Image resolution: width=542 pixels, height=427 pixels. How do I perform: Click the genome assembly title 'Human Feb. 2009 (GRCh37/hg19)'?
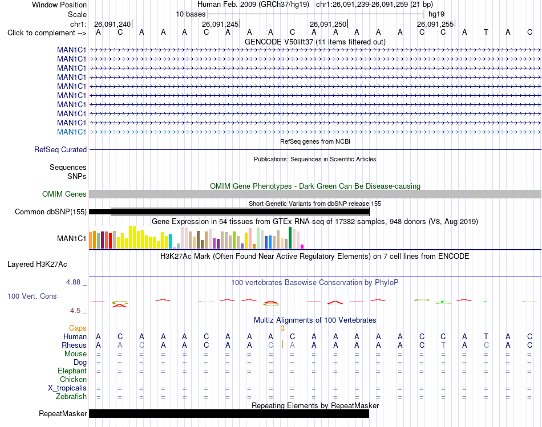pyautogui.click(x=253, y=5)
